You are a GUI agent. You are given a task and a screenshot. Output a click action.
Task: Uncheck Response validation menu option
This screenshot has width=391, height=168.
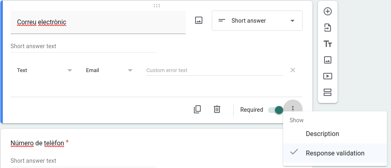335,153
